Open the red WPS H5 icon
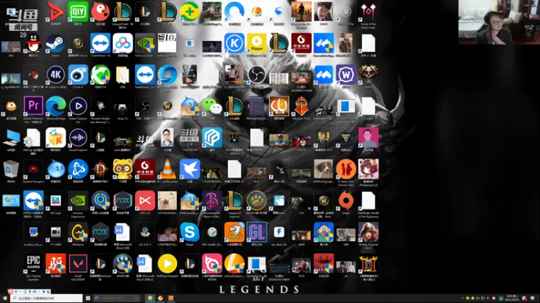Screen dimensions: 540x303 click(145, 201)
